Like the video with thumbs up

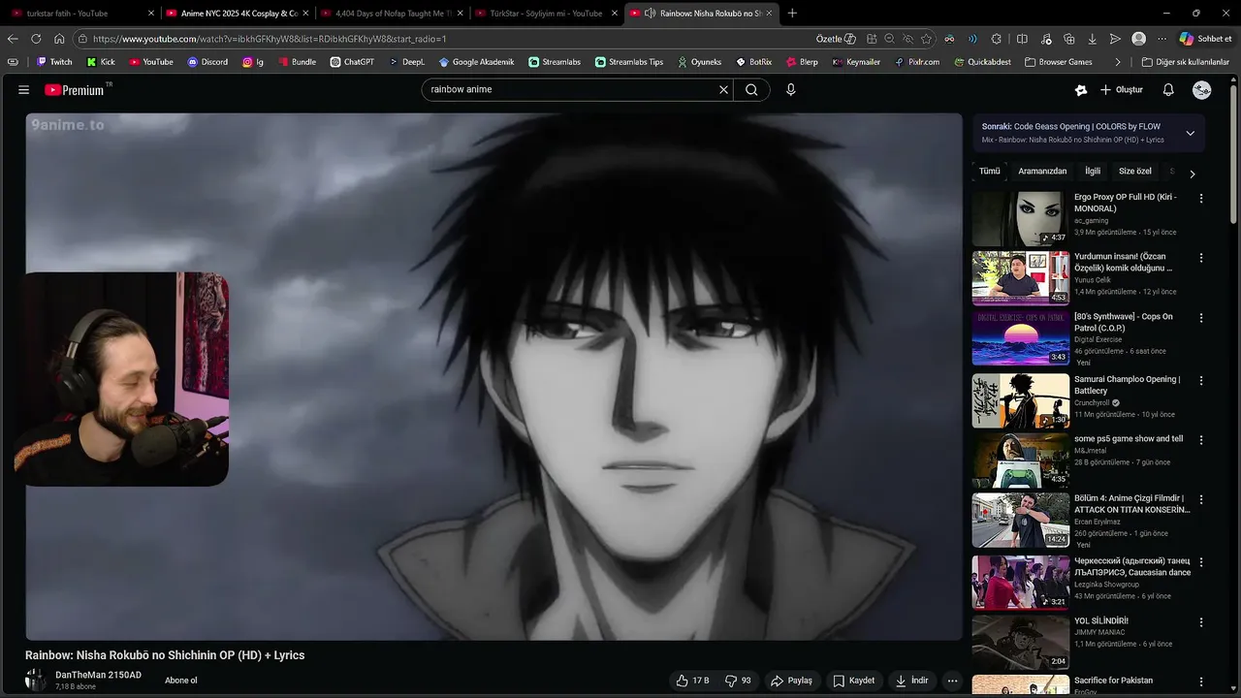click(692, 681)
